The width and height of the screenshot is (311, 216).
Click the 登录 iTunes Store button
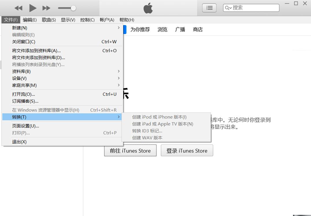point(187,151)
